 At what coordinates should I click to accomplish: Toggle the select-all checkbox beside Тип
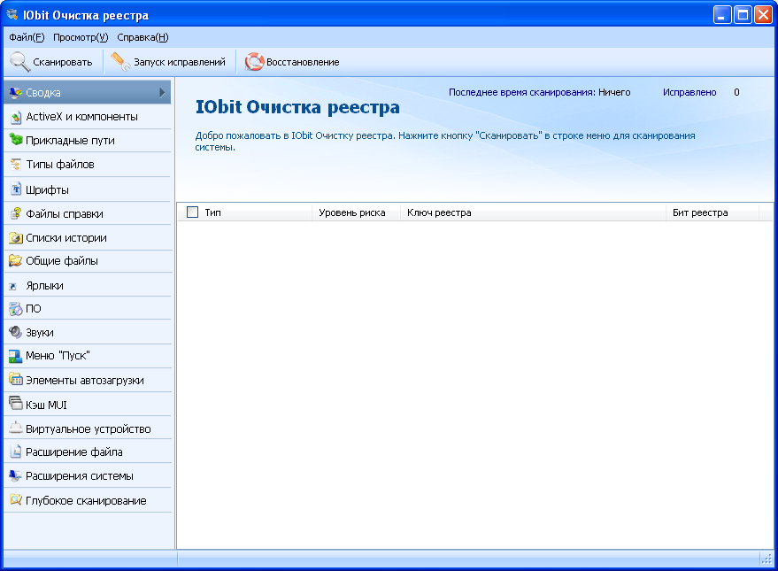pos(193,212)
